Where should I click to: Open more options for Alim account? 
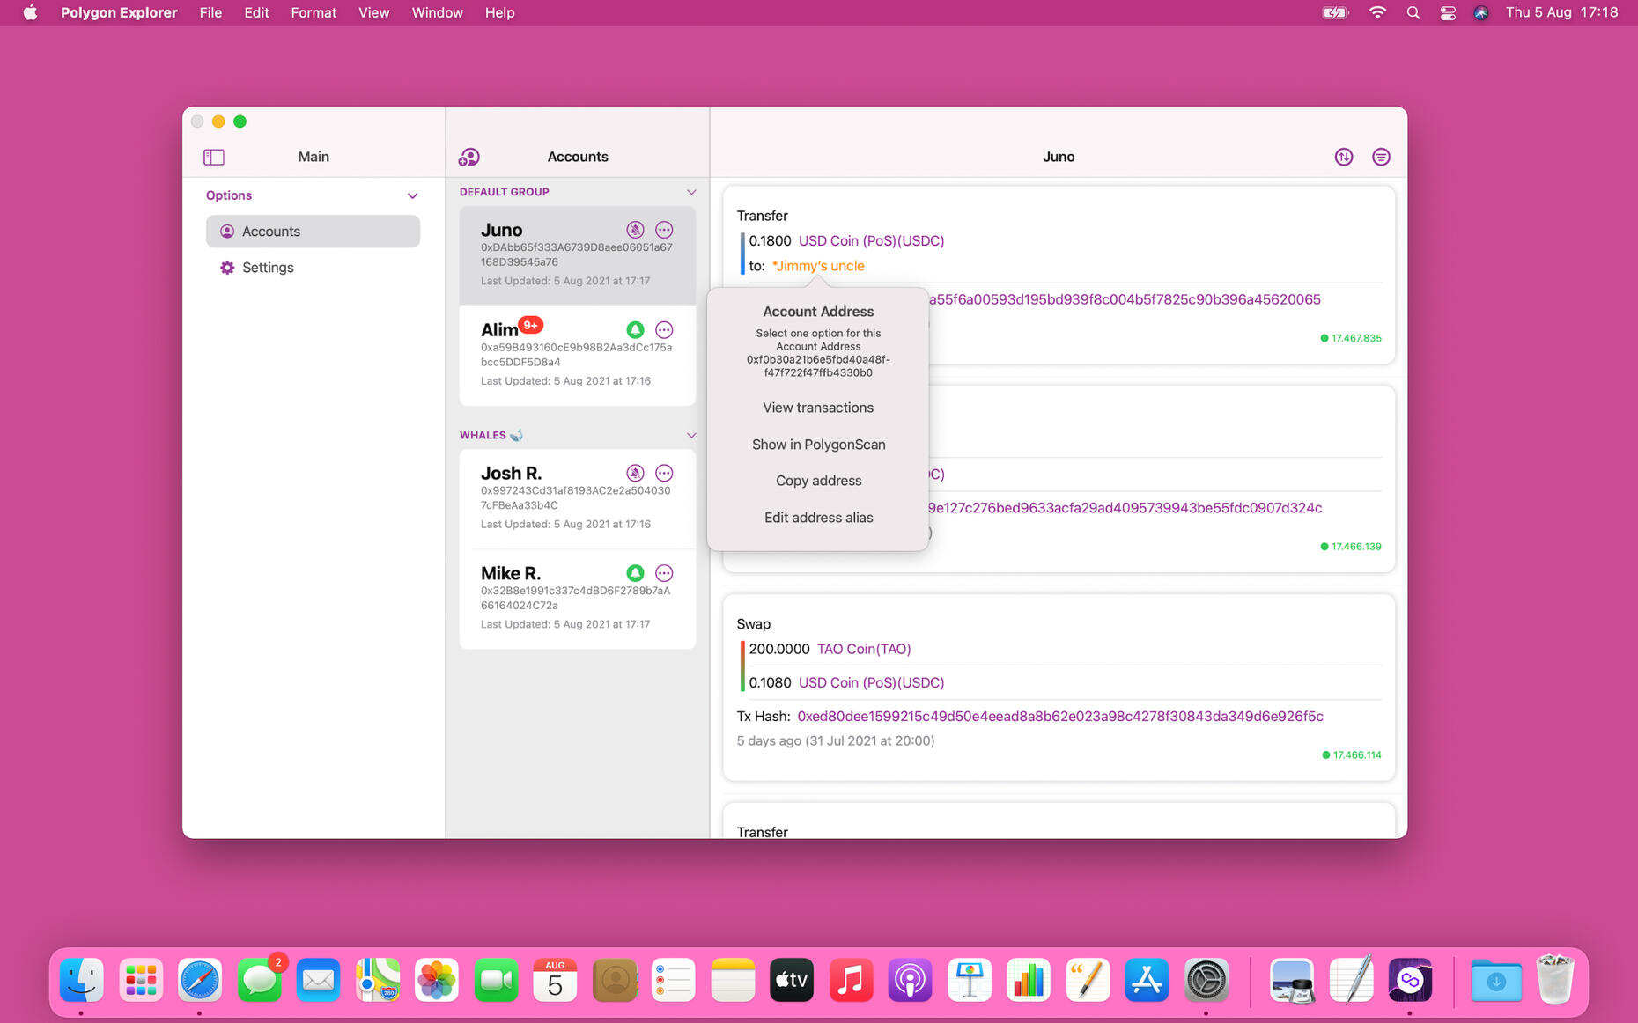(664, 330)
